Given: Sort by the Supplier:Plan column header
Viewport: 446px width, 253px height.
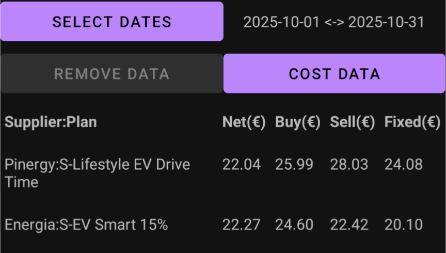Looking at the screenshot, I should [x=51, y=122].
